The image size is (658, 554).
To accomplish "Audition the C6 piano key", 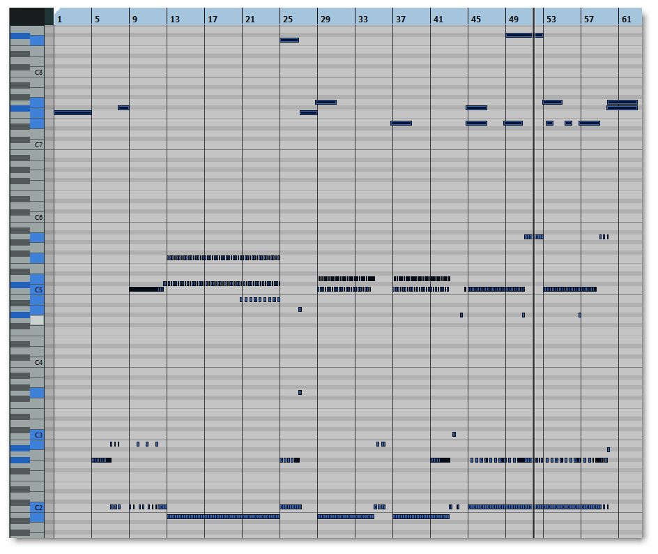I will coord(37,218).
